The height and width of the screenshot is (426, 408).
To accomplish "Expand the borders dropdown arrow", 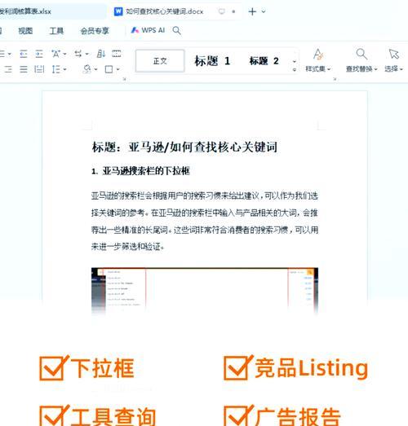I will (118, 69).
